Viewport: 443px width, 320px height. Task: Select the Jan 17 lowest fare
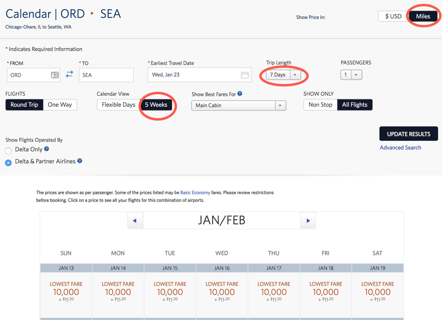tap(274, 292)
